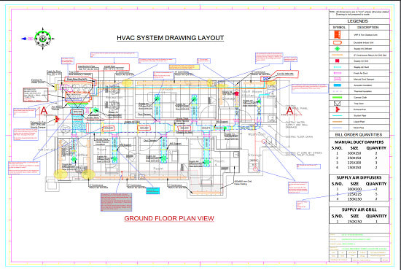
Task: Click size 250X150 in the supply air grill table
Action: click(x=356, y=221)
